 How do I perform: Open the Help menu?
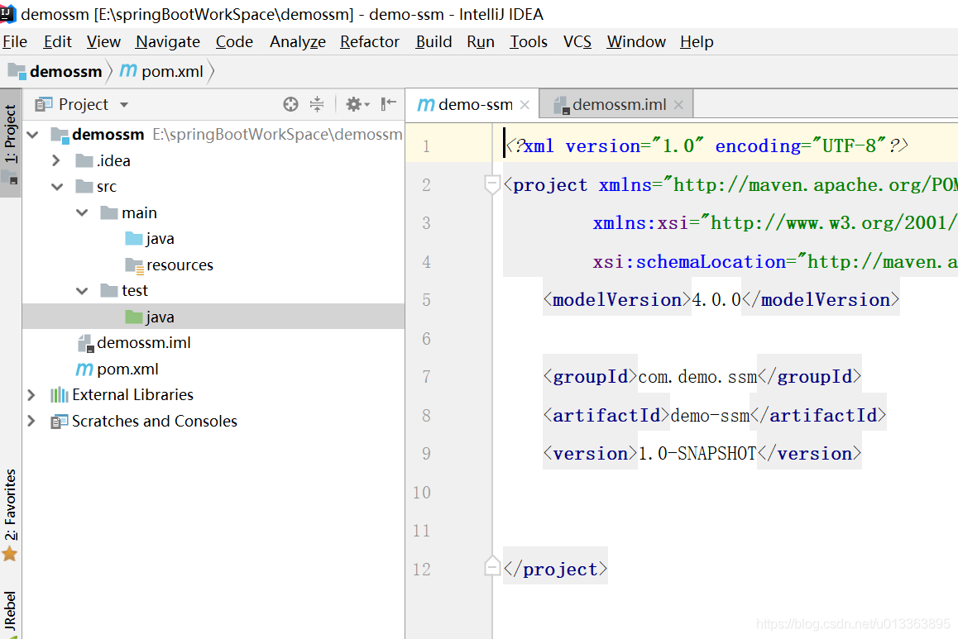tap(697, 41)
